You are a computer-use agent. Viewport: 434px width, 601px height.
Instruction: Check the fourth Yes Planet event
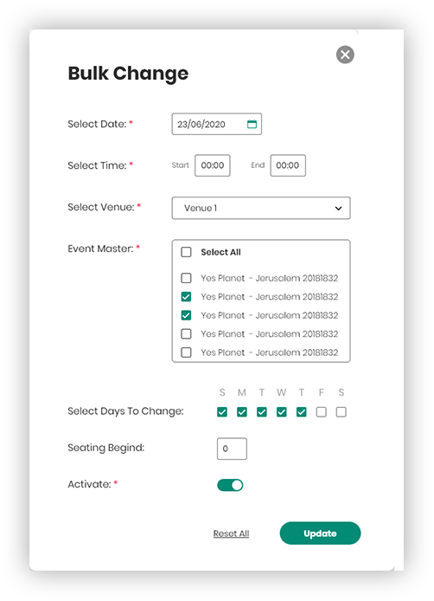point(186,334)
